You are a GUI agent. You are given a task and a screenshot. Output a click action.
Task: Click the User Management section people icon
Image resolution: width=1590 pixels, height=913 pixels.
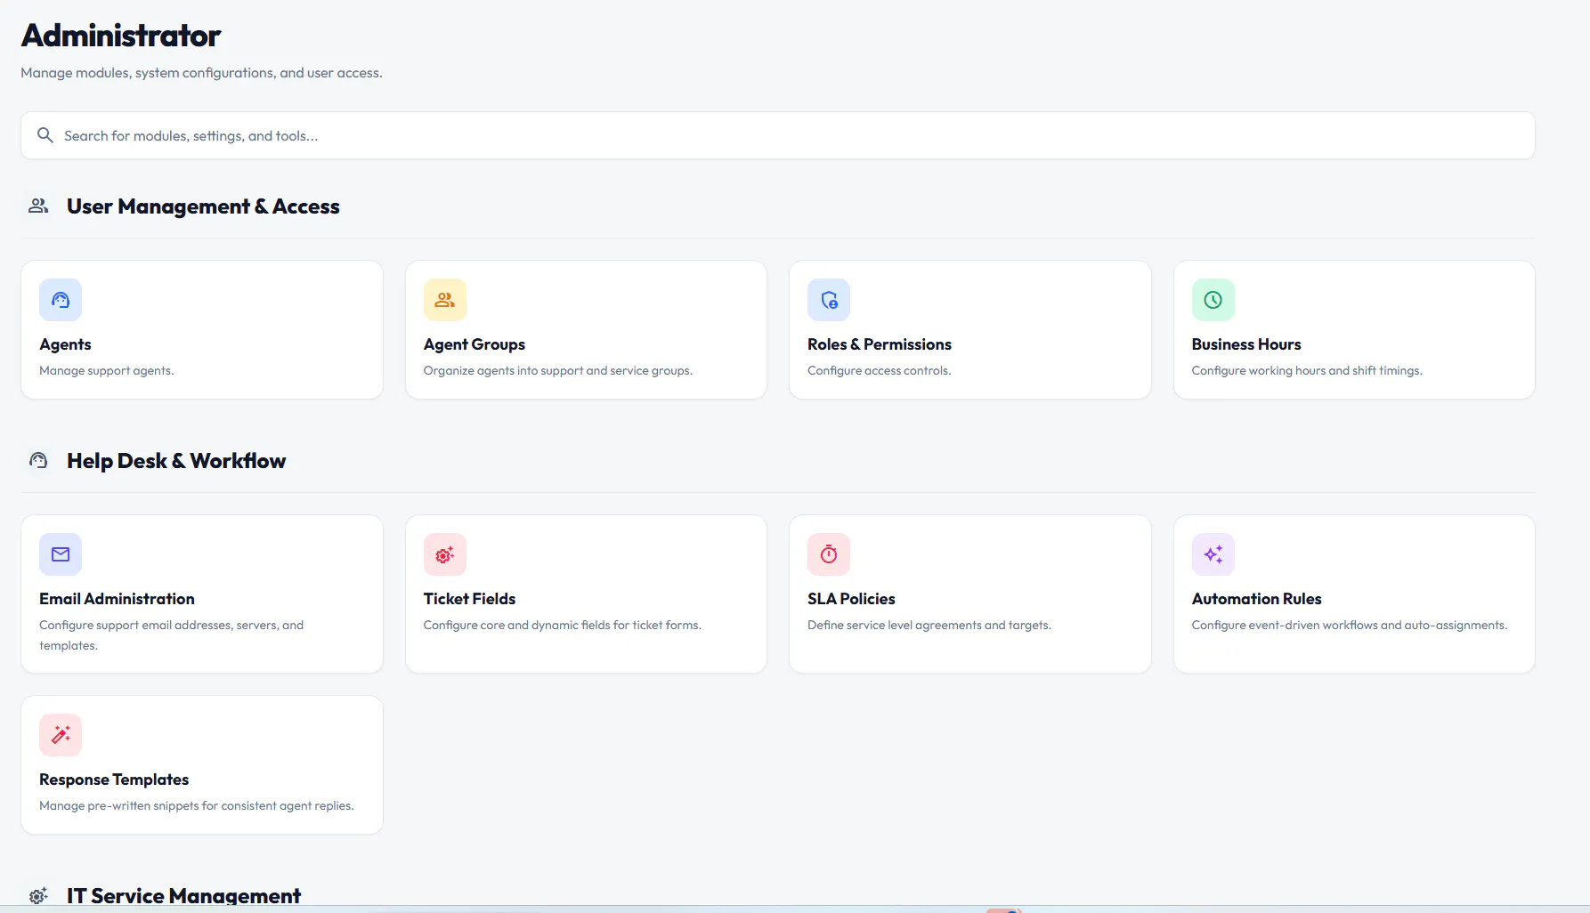pyautogui.click(x=38, y=206)
